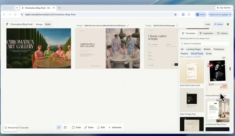Open the tab search dropdown arrow
Viewport: 235px width, 136px height.
pyautogui.click(x=17, y=8)
